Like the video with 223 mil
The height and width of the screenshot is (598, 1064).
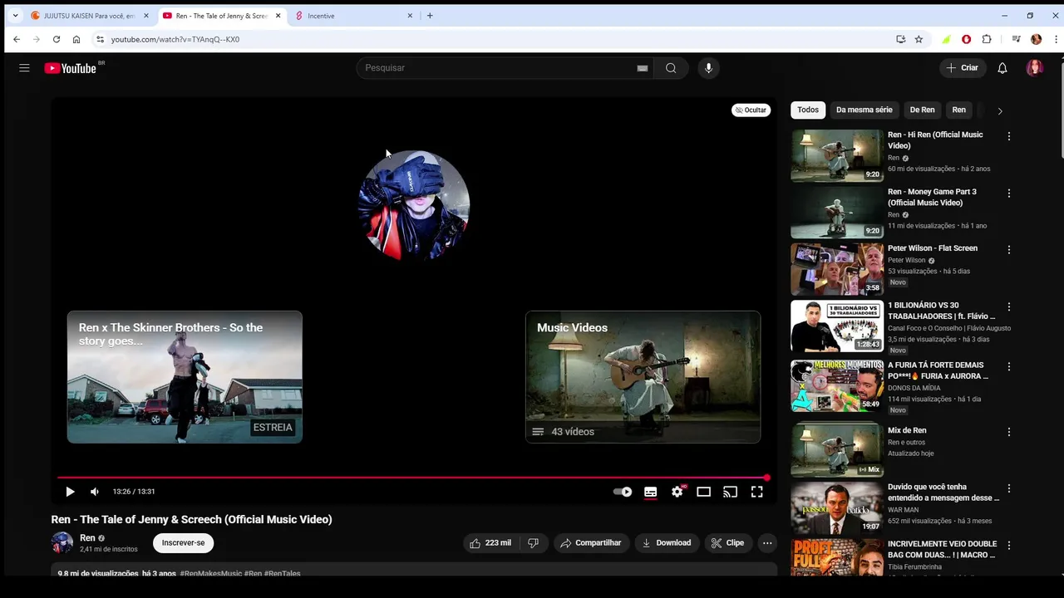coord(490,543)
